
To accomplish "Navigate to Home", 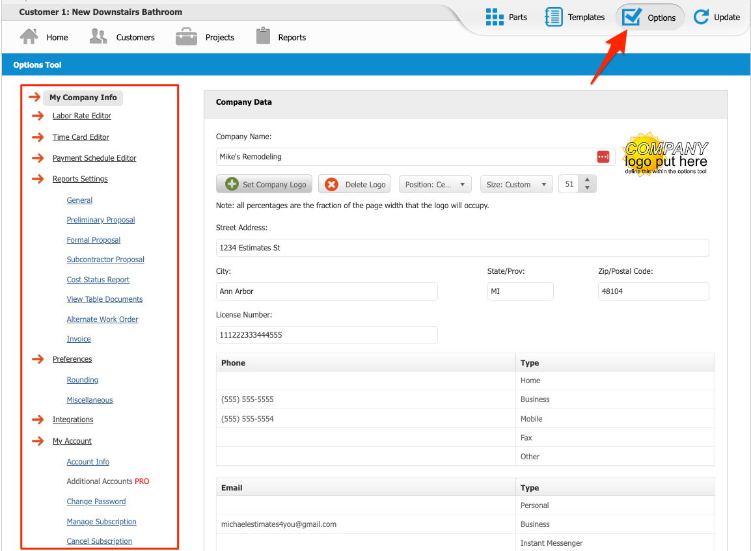I will tap(44, 37).
